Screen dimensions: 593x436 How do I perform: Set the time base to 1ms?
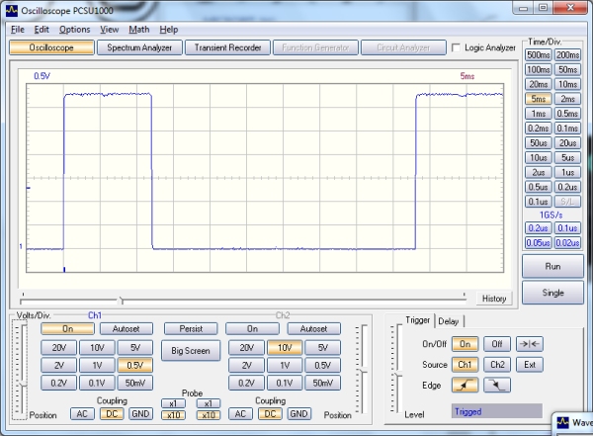coord(539,114)
